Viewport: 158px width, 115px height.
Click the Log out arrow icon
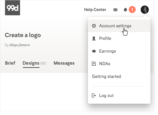94,95
